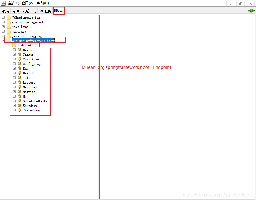Select the Endpoint tree node
256x200 pixels.
pos(25,45)
